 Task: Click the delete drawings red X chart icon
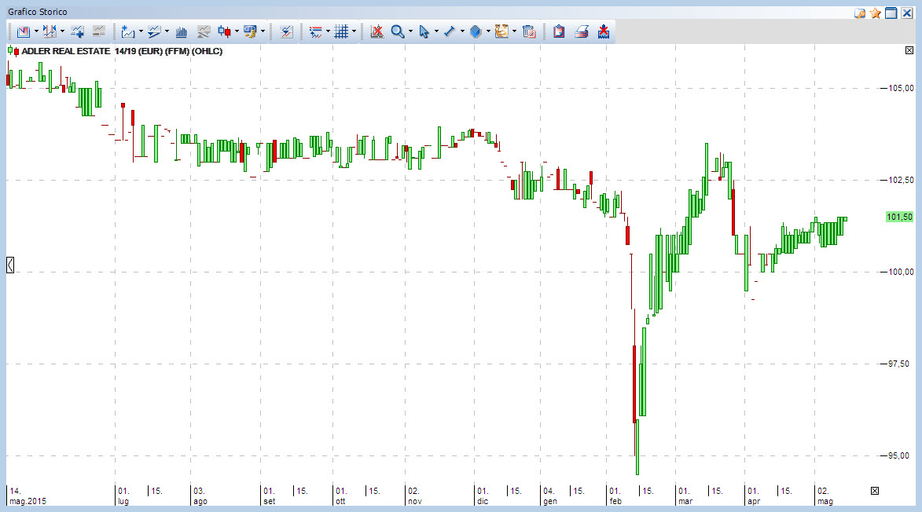pyautogui.click(x=377, y=31)
